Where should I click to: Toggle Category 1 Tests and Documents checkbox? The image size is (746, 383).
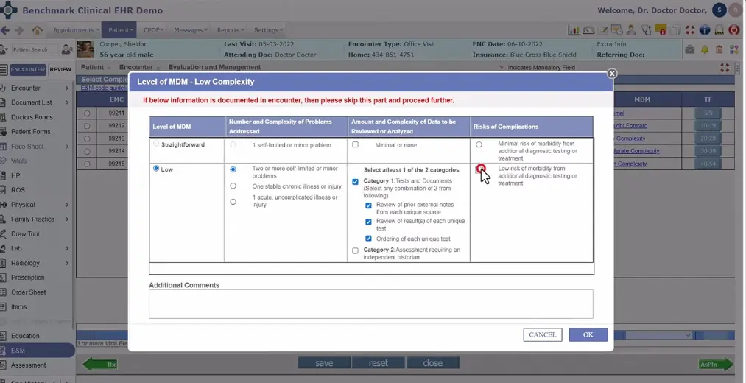tap(356, 181)
